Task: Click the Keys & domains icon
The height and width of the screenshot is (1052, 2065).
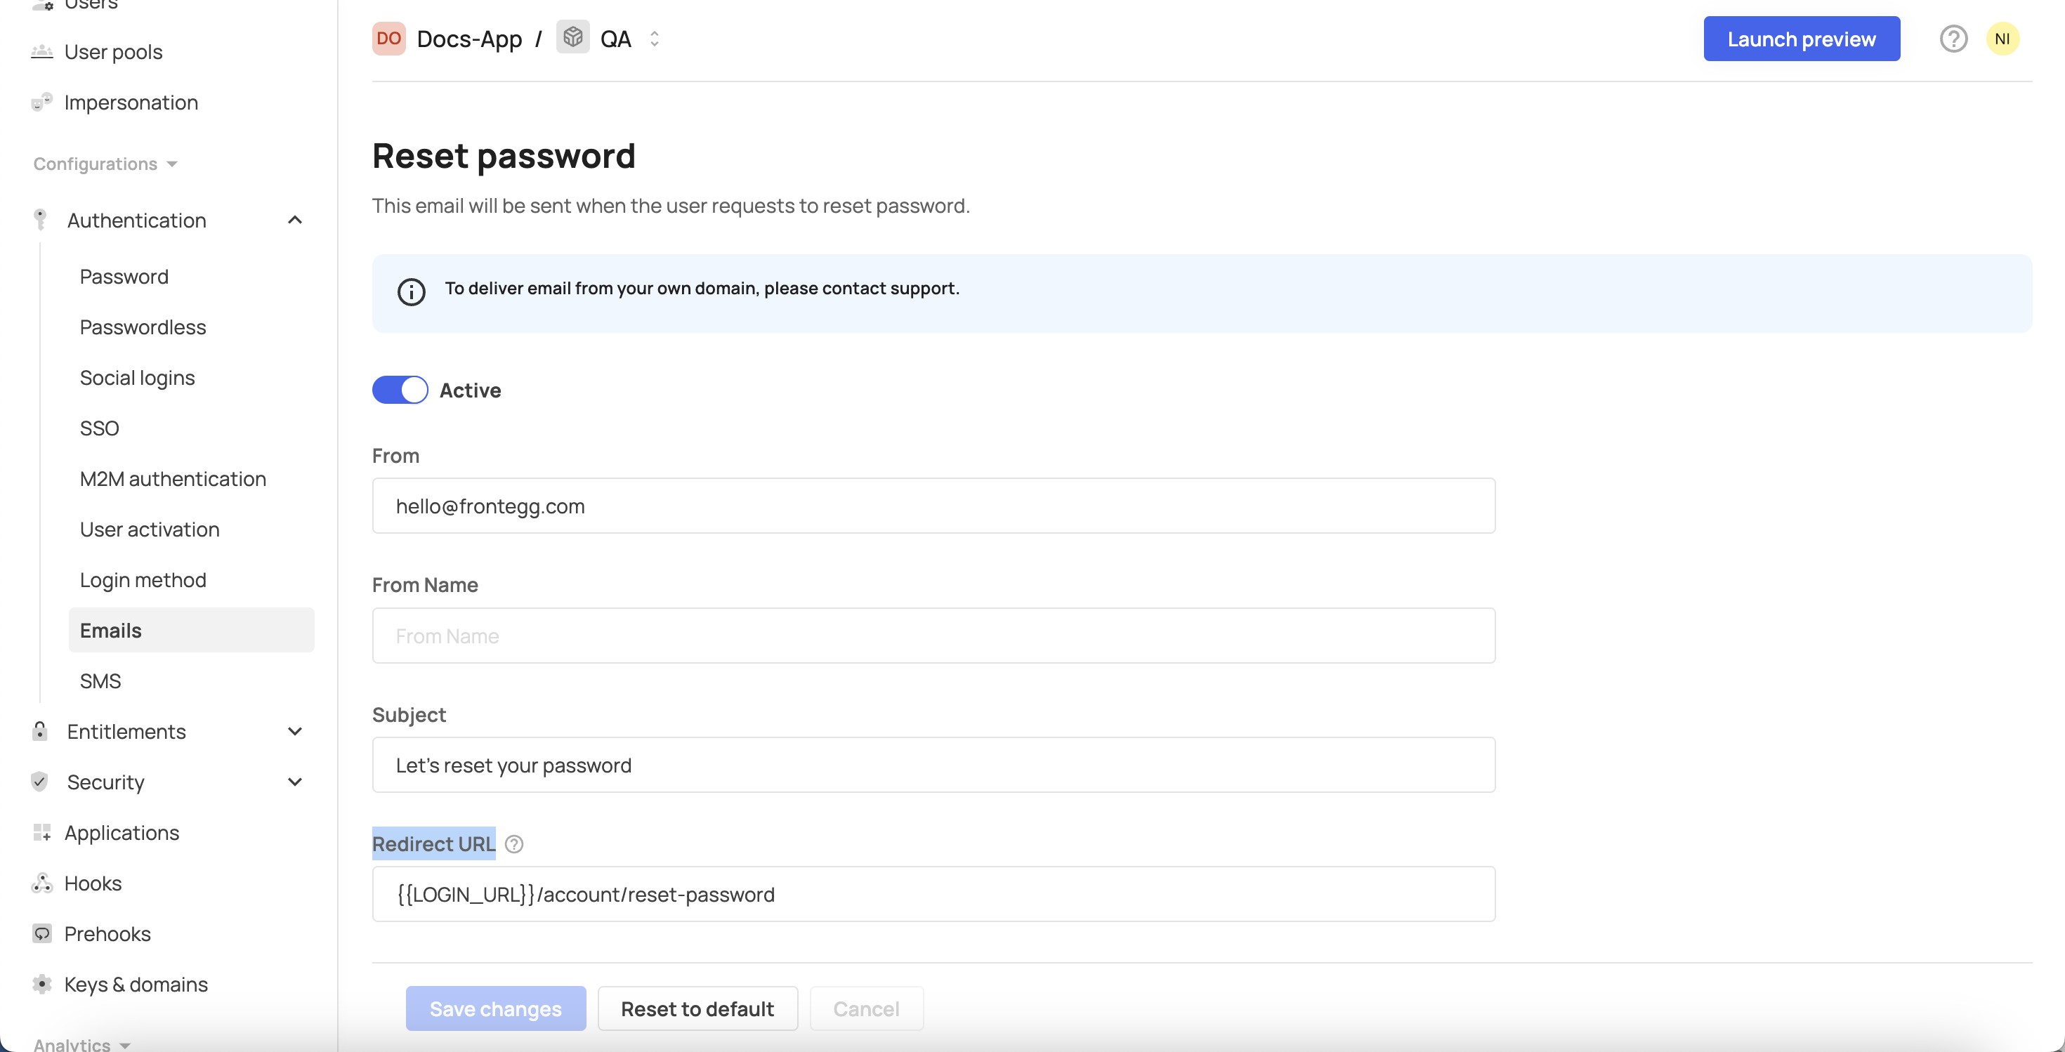Action: pos(41,984)
